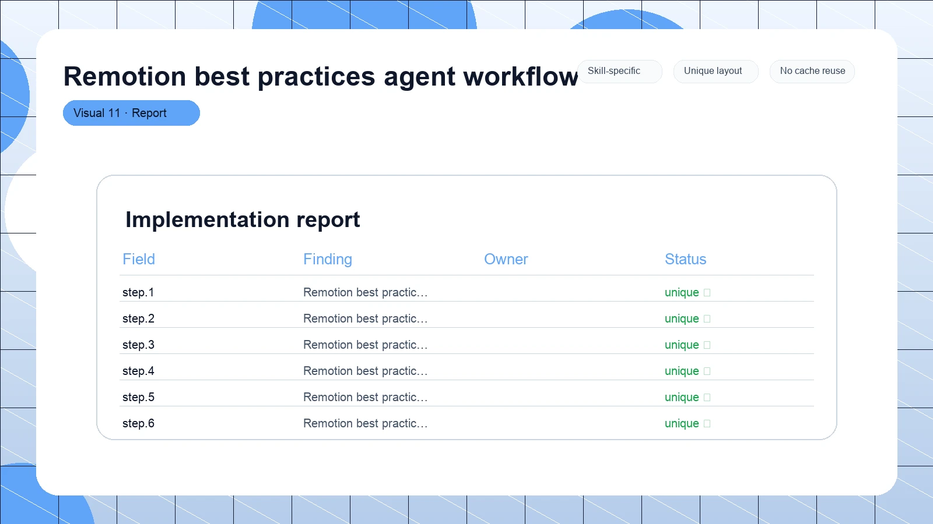The width and height of the screenshot is (933, 524).
Task: Click the unique status in step.4 row
Action: coord(688,371)
